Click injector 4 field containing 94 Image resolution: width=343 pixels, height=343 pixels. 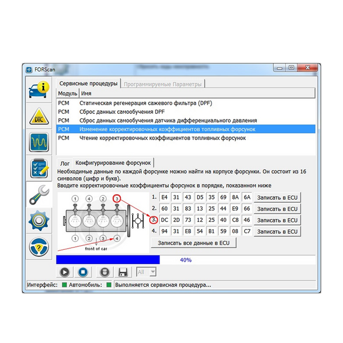click(x=165, y=231)
